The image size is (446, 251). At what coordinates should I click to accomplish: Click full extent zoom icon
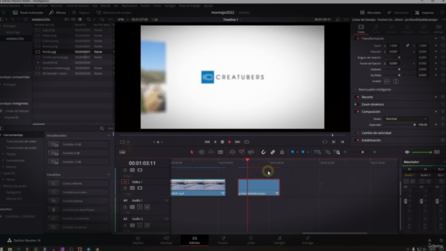coord(318,152)
